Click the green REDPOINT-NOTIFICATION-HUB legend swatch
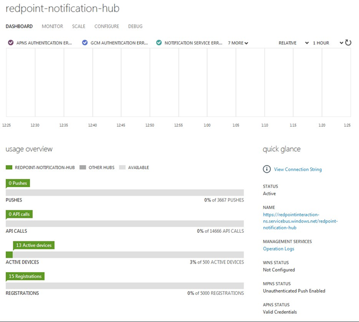The image size is (359, 322). click(9, 167)
